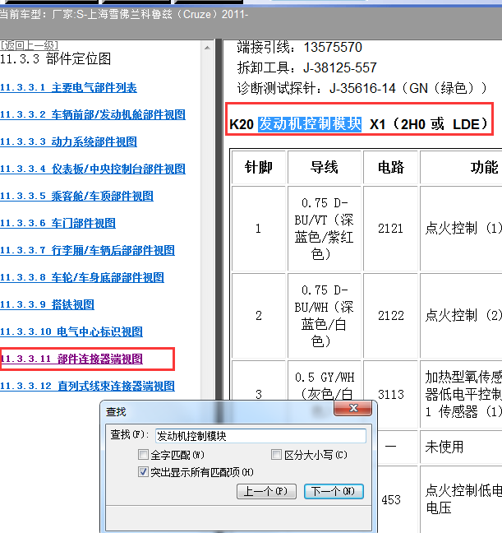Select circuit number 2121 cell

[390, 229]
